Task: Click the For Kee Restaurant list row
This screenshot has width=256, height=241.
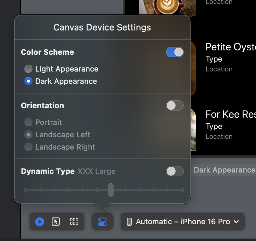Action: click(230, 125)
